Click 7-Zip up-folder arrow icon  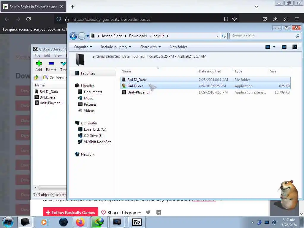point(37,77)
